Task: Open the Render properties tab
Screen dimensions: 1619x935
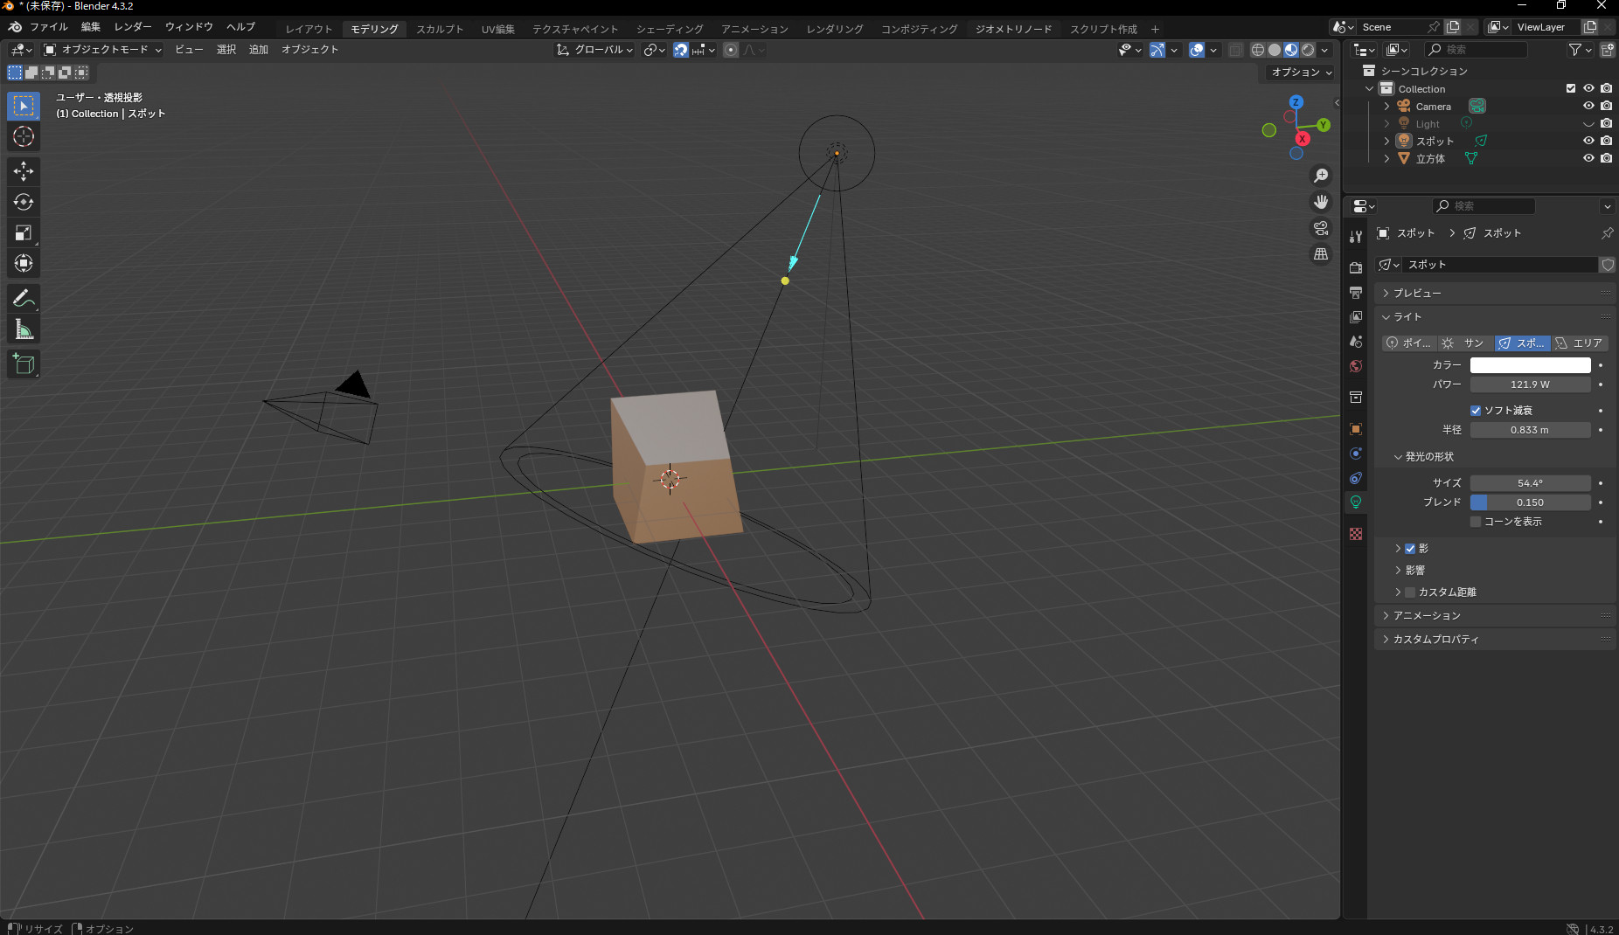Action: [1356, 267]
